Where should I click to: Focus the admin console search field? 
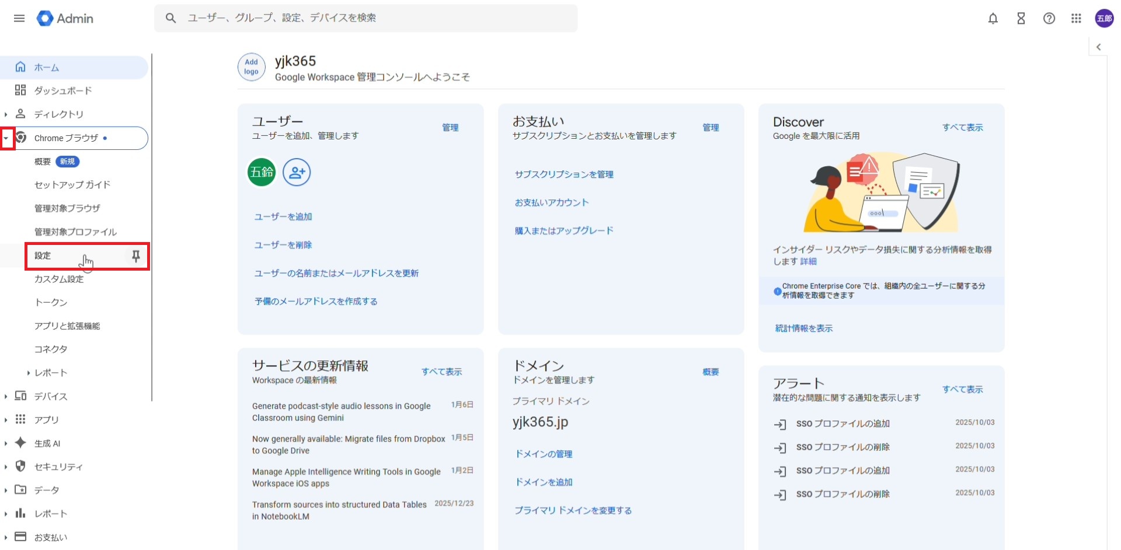[x=374, y=18]
